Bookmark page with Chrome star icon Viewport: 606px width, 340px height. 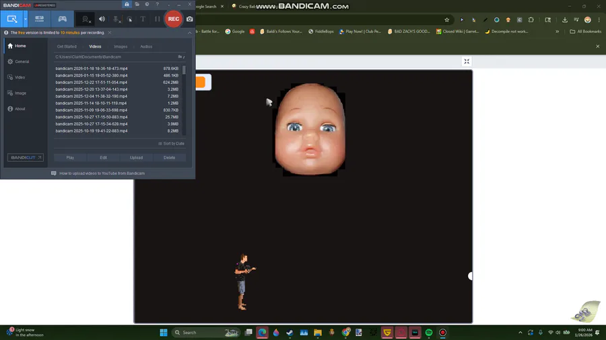pos(447,20)
